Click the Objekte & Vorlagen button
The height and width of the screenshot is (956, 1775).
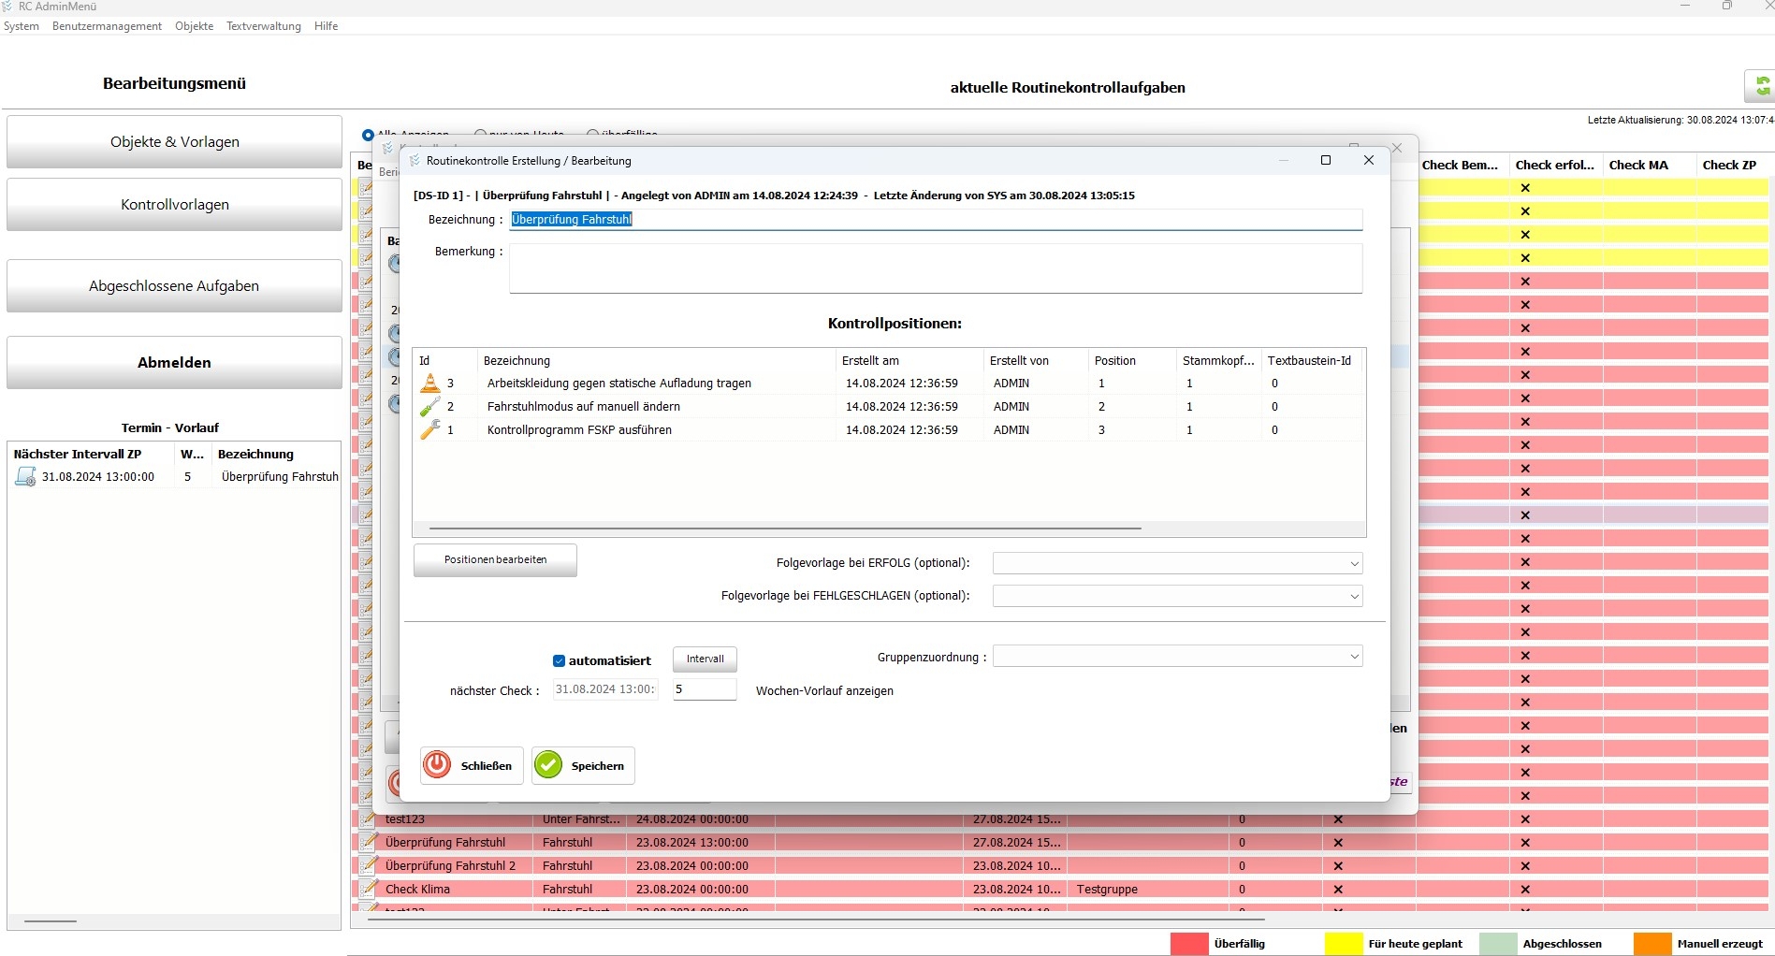point(174,142)
